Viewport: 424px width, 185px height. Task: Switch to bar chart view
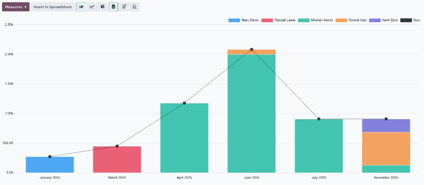coord(81,7)
